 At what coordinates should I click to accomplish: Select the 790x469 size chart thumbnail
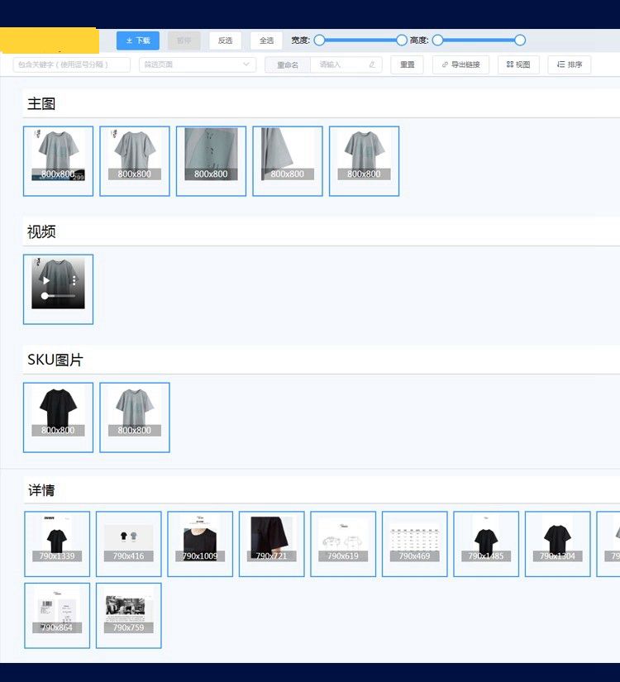point(415,544)
